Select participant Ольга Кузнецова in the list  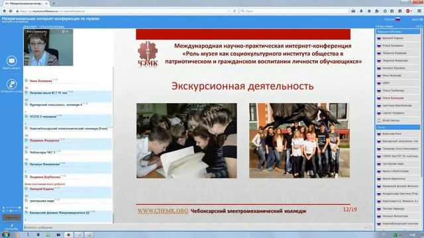(x=397, y=98)
